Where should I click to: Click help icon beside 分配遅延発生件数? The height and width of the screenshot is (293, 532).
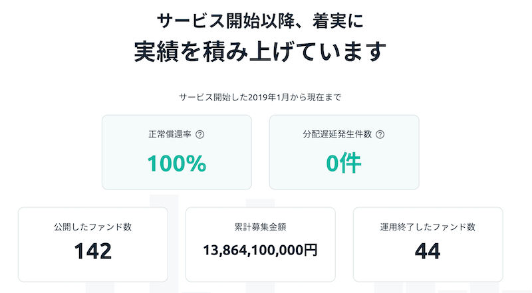[x=380, y=135]
